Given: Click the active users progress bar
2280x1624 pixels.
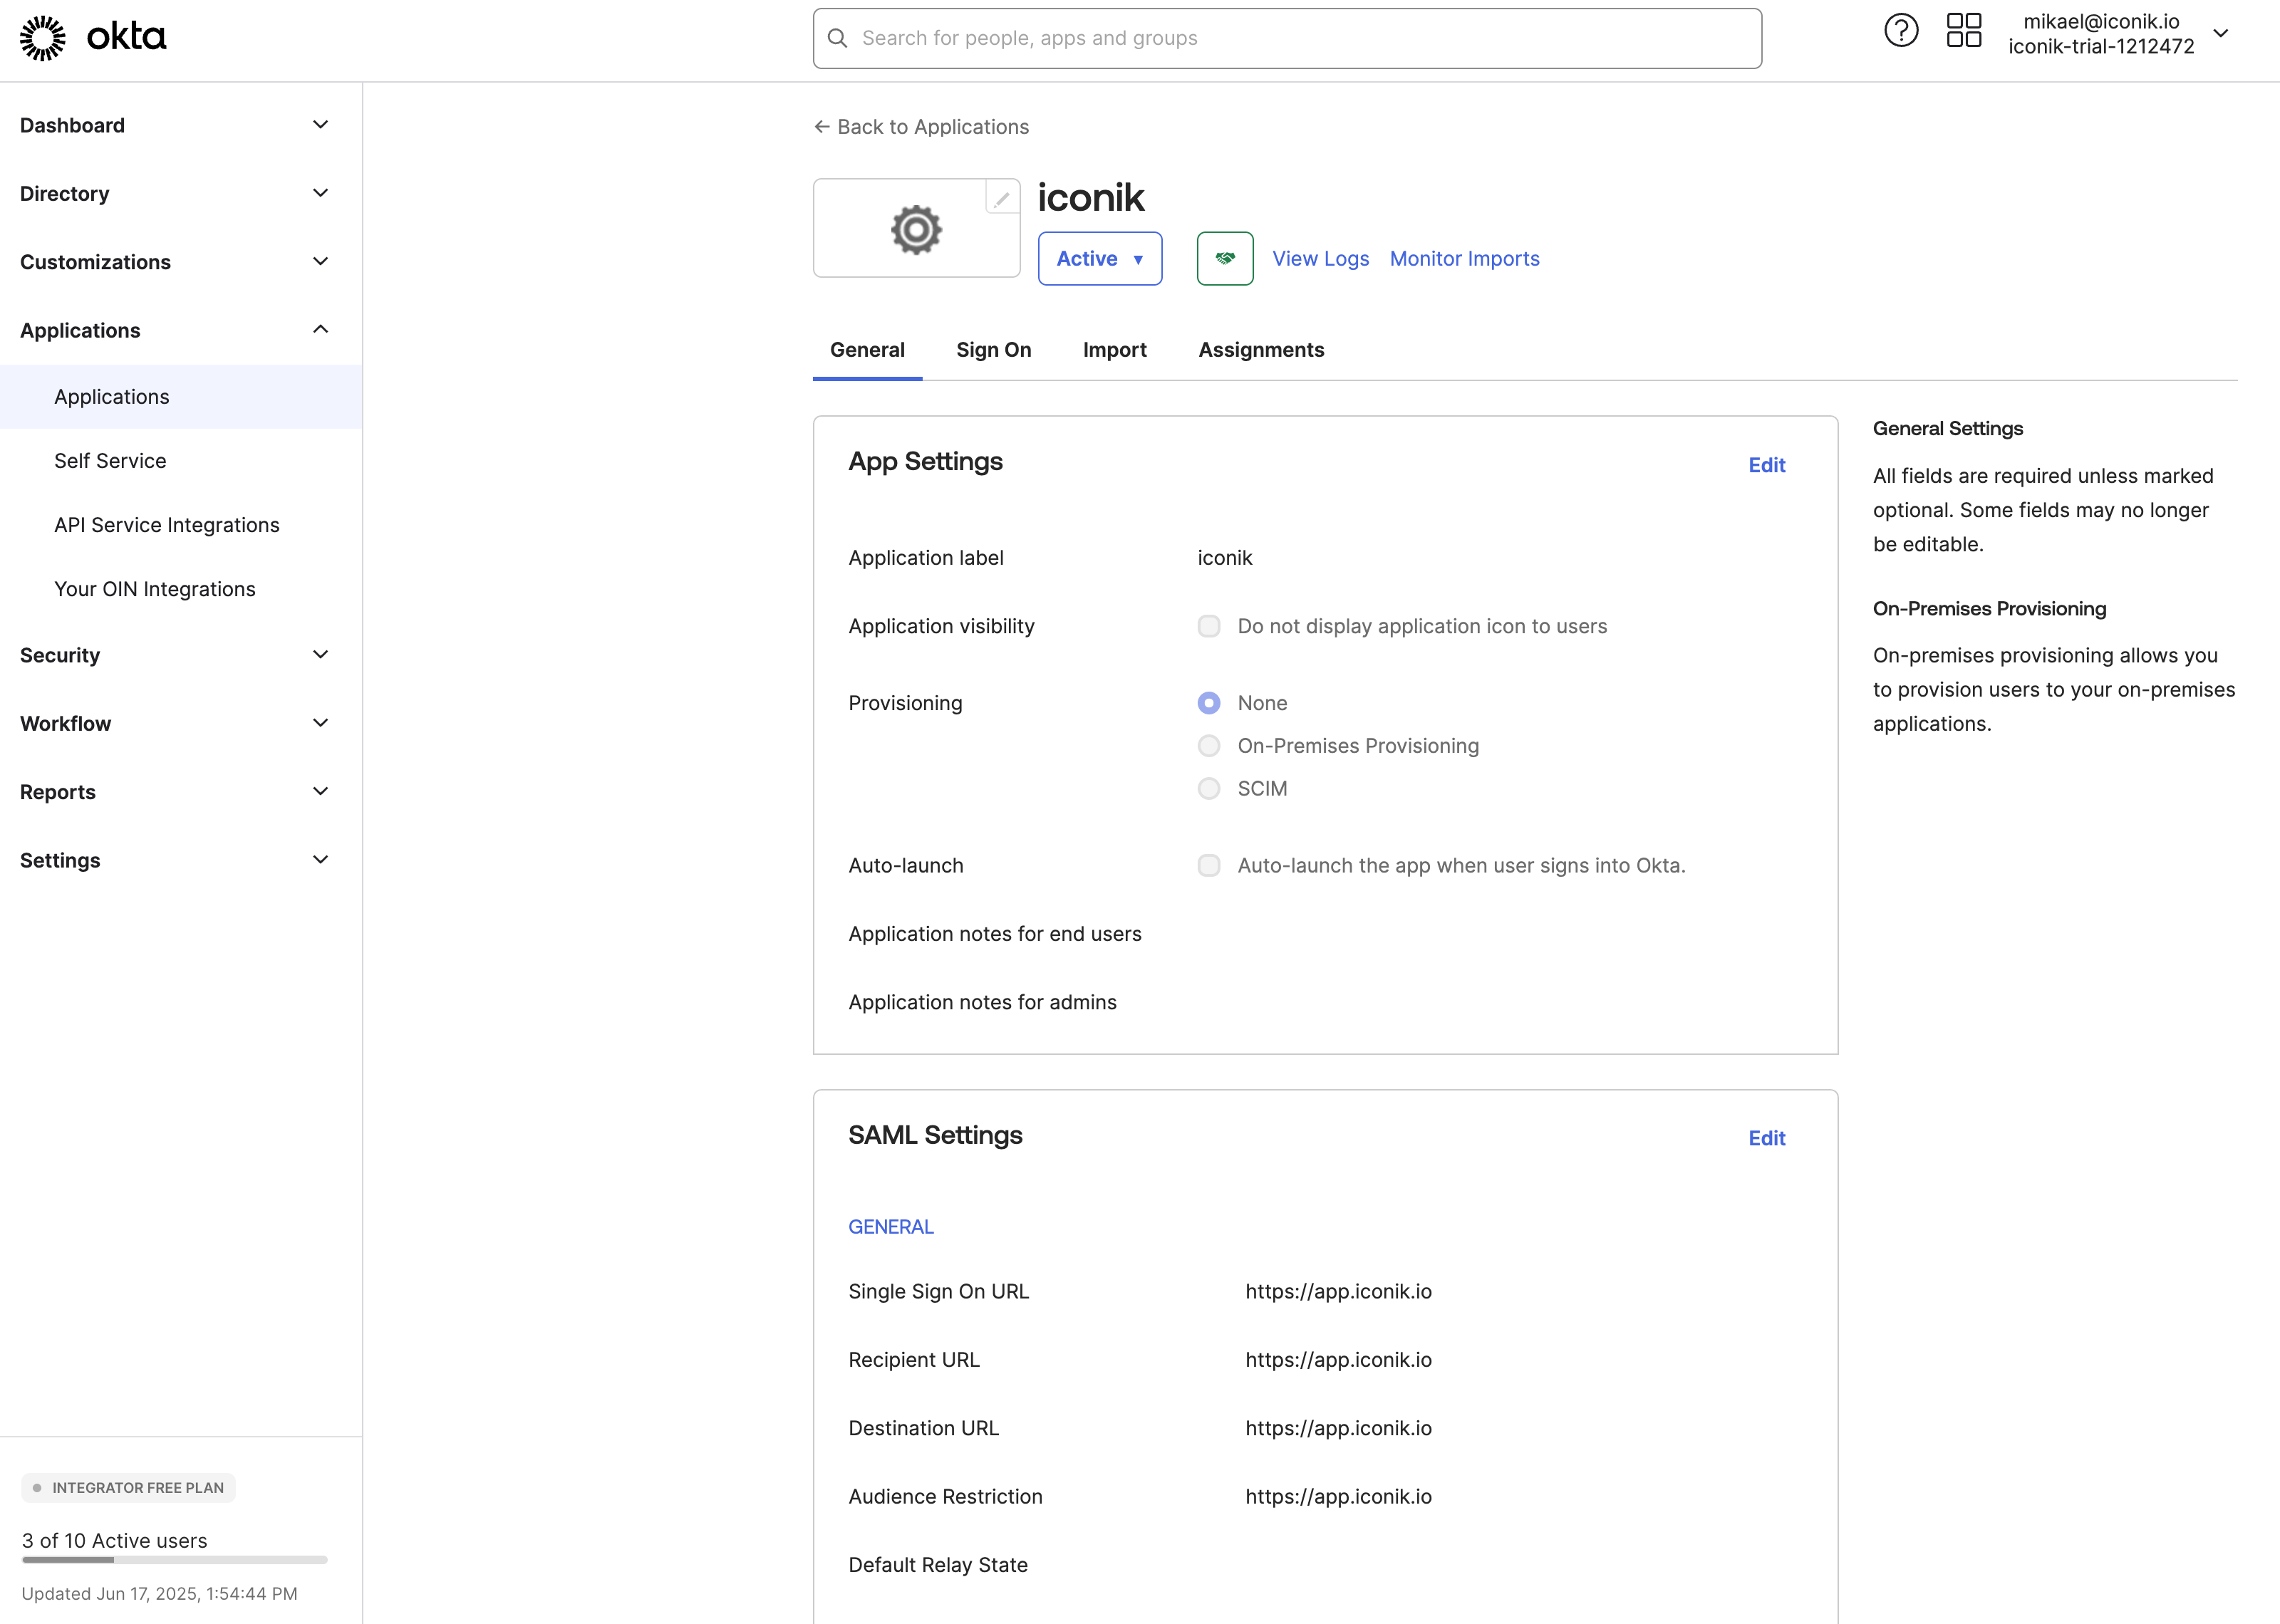Looking at the screenshot, I should pyautogui.click(x=174, y=1559).
